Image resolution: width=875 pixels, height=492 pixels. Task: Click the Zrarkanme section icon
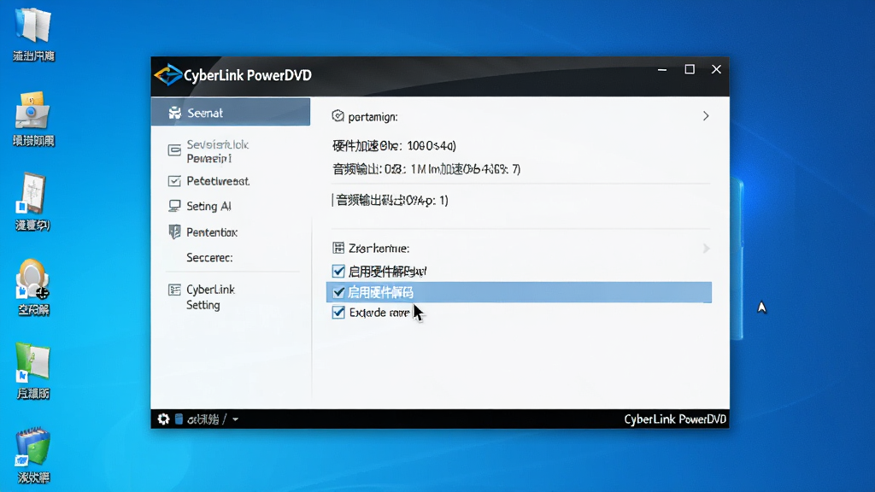click(338, 248)
